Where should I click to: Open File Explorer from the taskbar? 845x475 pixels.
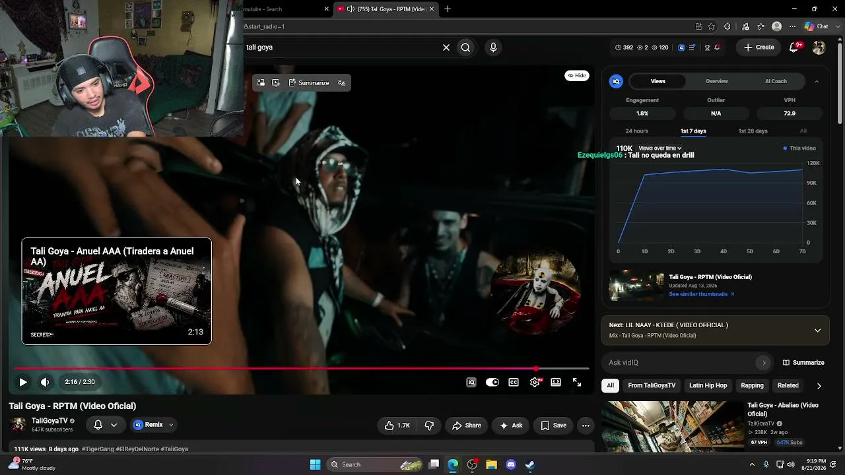(x=492, y=464)
